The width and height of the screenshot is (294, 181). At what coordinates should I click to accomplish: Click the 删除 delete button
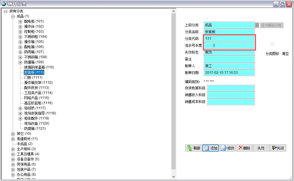244,148
